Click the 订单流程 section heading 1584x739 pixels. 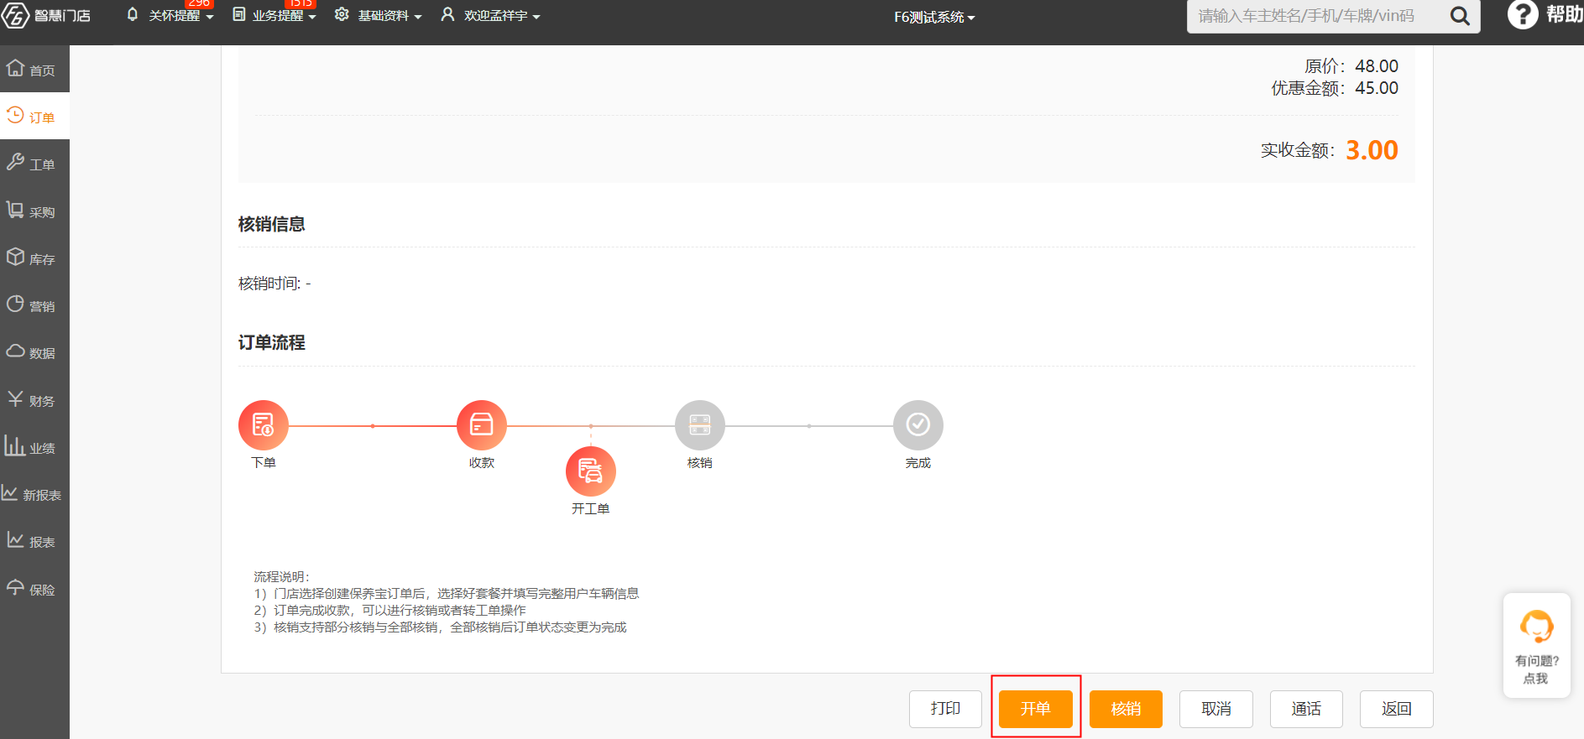tap(272, 342)
